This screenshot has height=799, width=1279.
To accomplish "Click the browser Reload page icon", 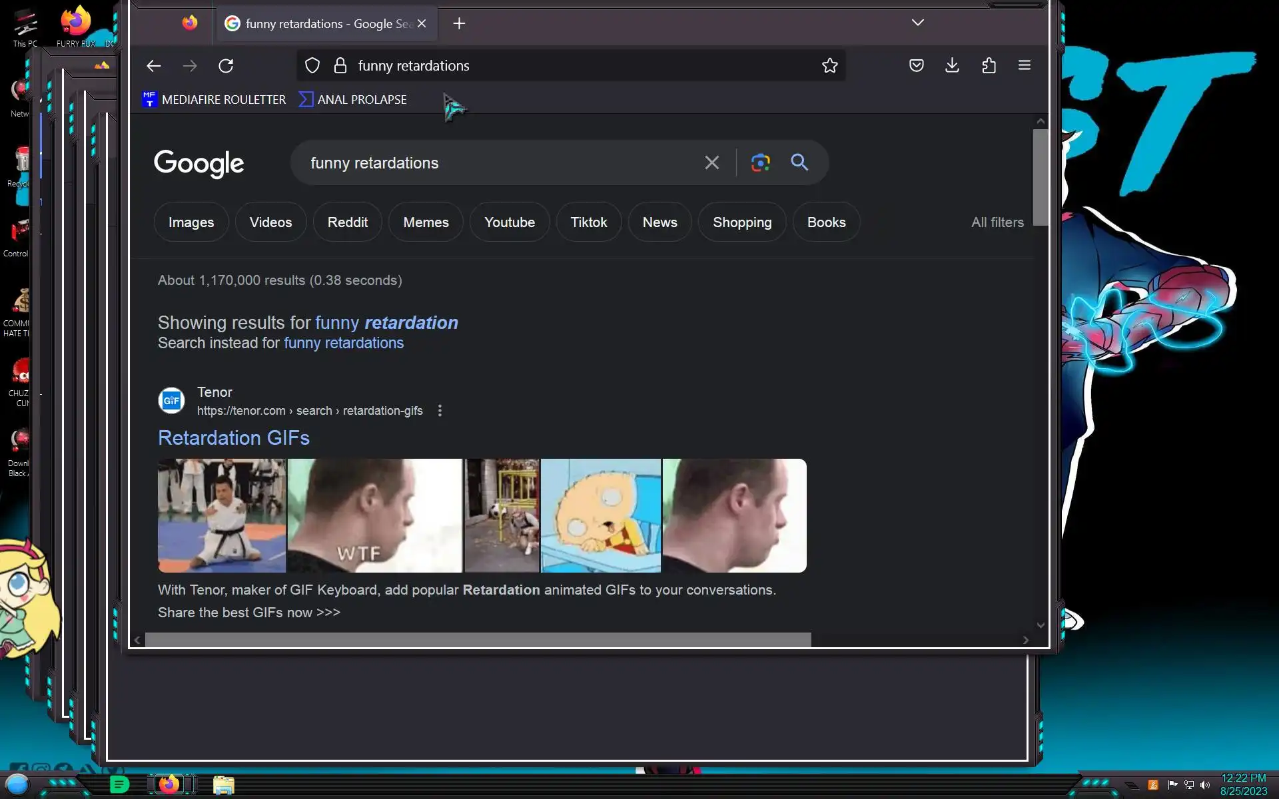I will pyautogui.click(x=226, y=66).
